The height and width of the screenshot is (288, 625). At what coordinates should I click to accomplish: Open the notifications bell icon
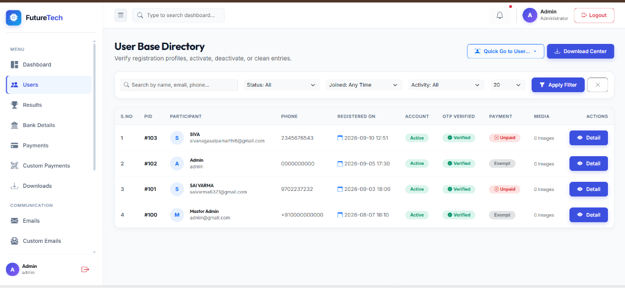(499, 15)
